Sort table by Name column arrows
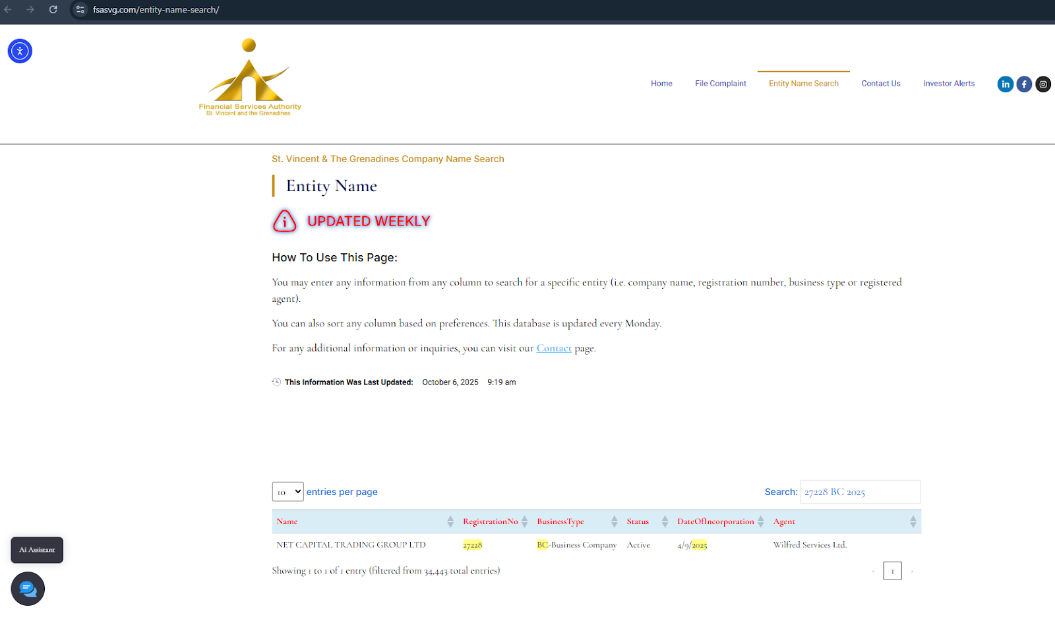Image resolution: width=1055 pixels, height=621 pixels. coord(450,521)
